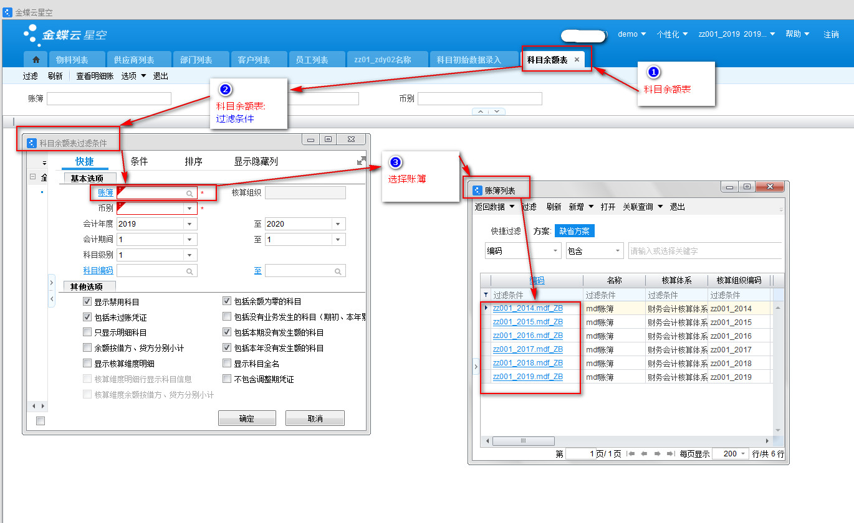Screen dimensions: 854x523
Task: Click the filter funnel icon in the 账簿列表 grid
Action: [x=486, y=295]
